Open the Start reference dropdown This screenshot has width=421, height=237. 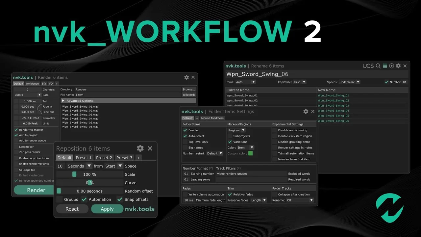tap(114, 166)
